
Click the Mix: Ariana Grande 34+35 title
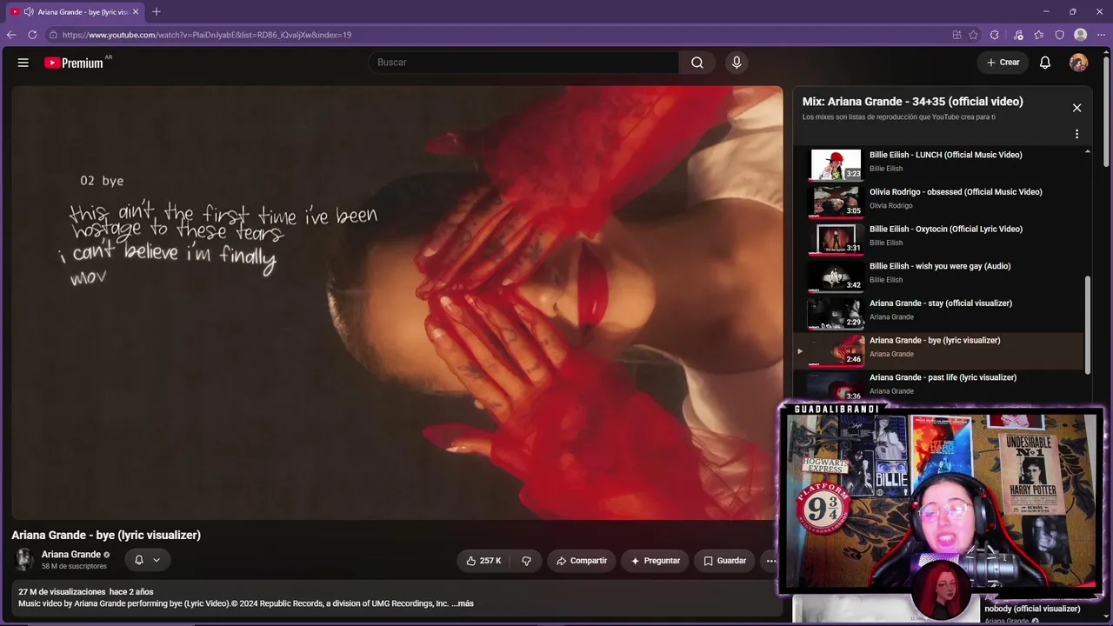coord(913,102)
